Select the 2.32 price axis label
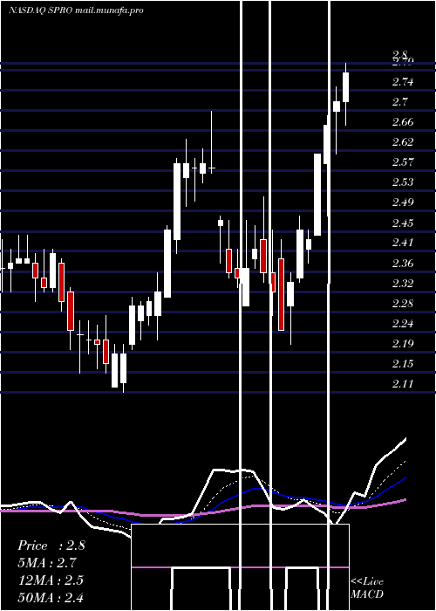This screenshot has height=611, width=436. [403, 283]
